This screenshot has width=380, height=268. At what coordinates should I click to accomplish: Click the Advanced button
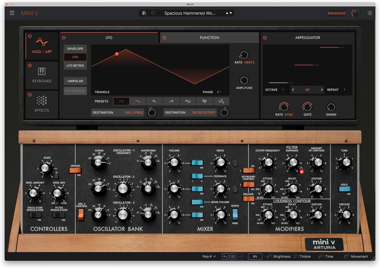[336, 13]
